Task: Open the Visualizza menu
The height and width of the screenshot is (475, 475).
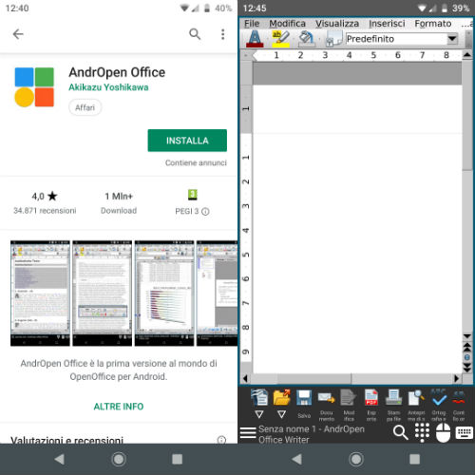Action: coord(337,24)
